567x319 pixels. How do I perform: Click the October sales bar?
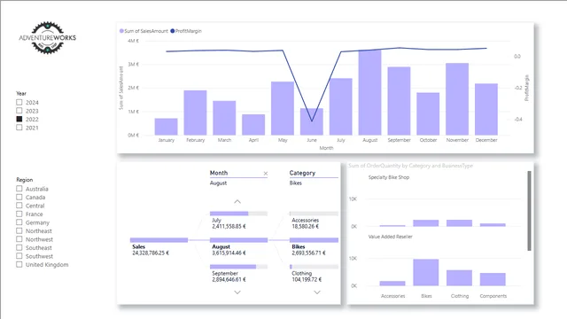tap(428, 114)
